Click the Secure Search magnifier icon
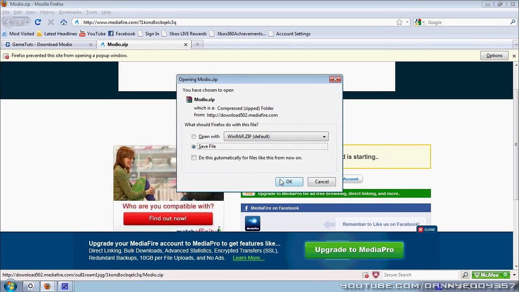Image resolution: width=519 pixels, height=292 pixels. (465, 275)
